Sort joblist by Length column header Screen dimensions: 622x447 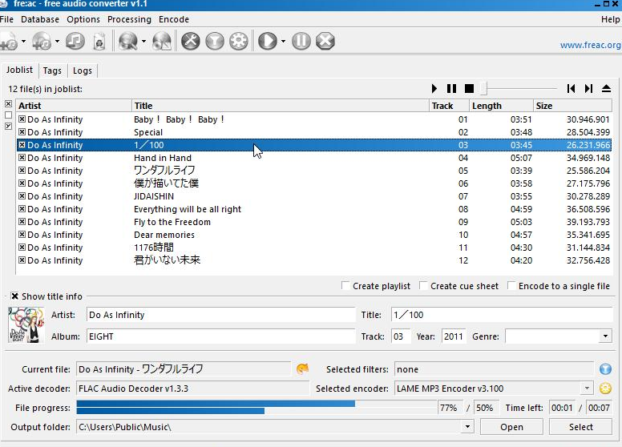click(x=501, y=106)
